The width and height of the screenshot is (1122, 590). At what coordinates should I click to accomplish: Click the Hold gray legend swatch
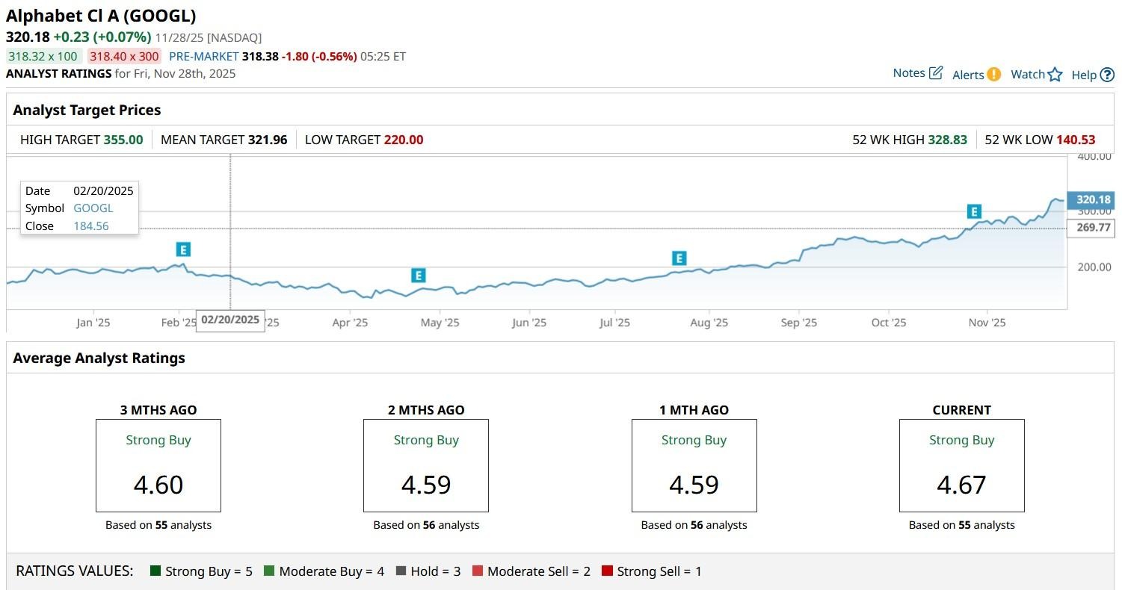point(401,571)
